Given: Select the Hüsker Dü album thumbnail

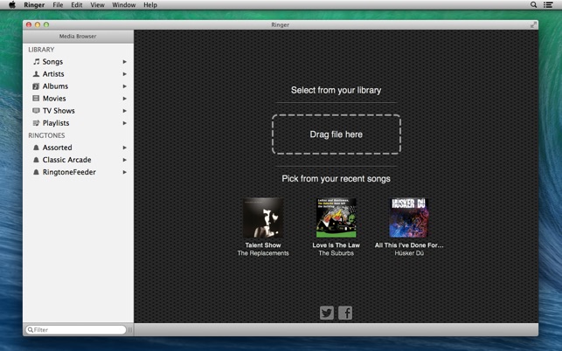Looking at the screenshot, I should tap(409, 217).
